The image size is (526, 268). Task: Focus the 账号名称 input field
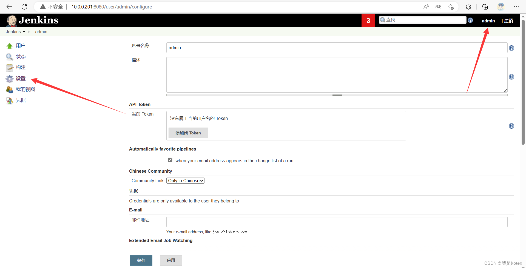337,48
